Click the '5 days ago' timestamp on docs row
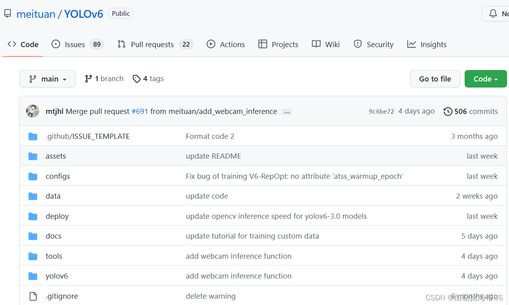Image resolution: width=509 pixels, height=305 pixels. [x=479, y=236]
